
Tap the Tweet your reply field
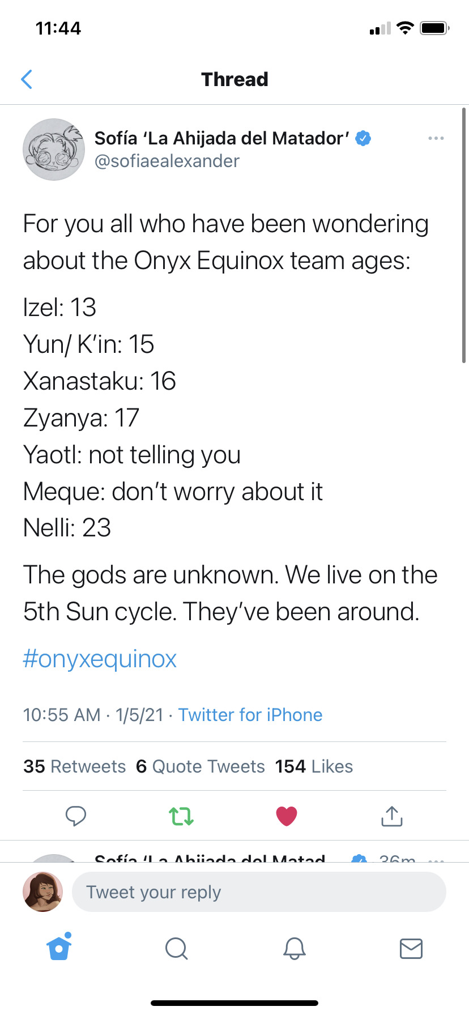(x=259, y=892)
